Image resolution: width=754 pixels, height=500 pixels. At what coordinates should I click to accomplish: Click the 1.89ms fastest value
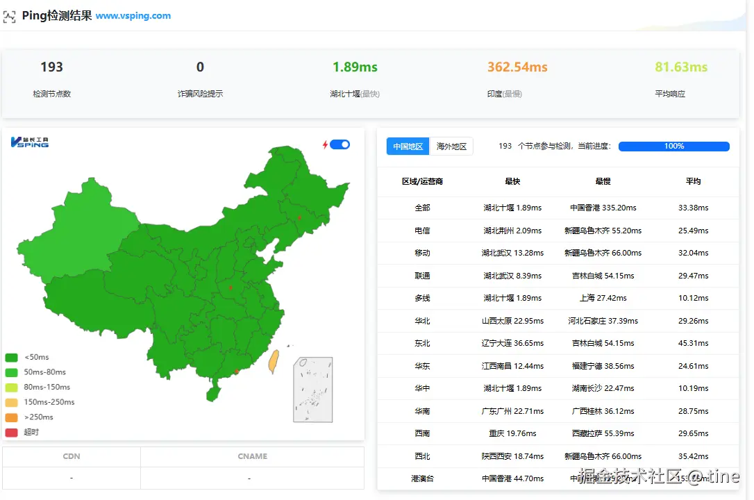pos(355,67)
